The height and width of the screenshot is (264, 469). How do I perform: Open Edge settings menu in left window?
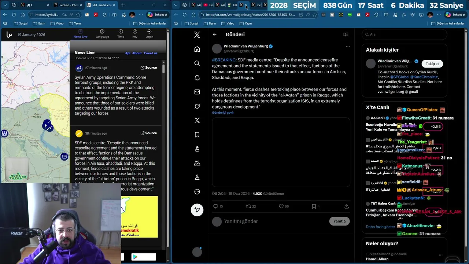[x=141, y=15]
